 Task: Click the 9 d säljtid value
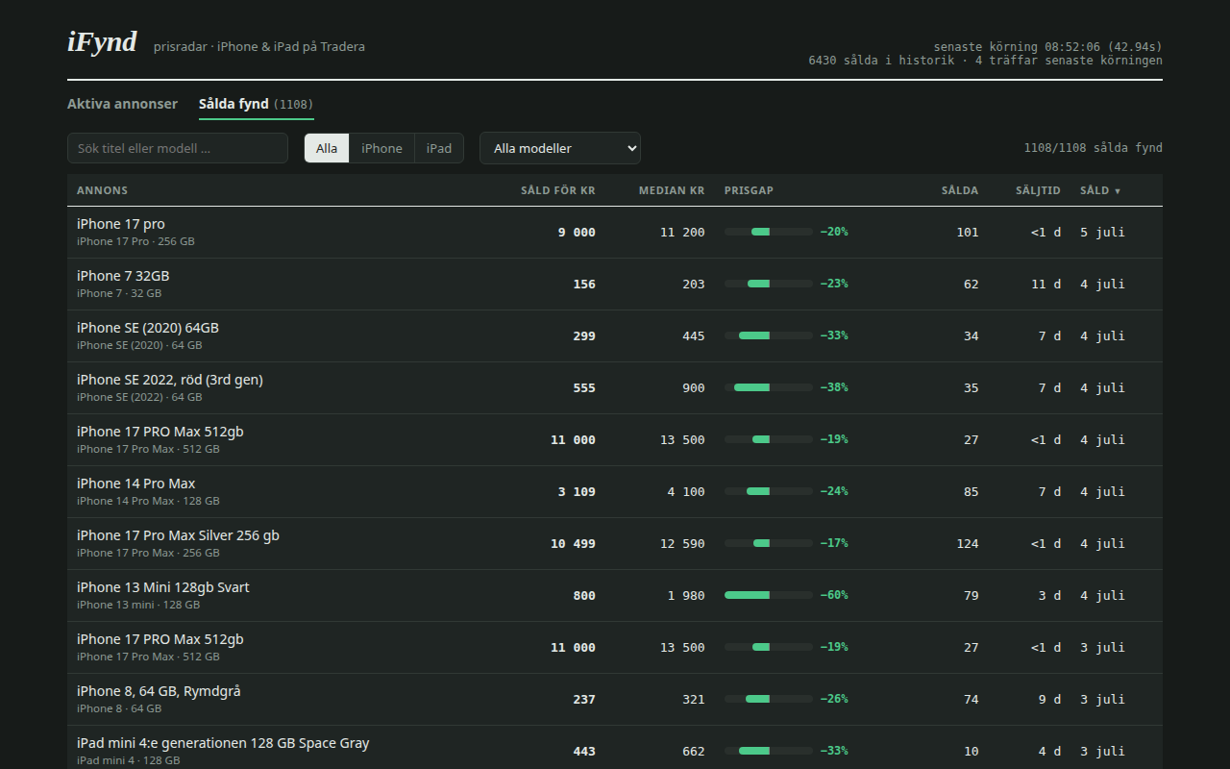[x=1049, y=699]
